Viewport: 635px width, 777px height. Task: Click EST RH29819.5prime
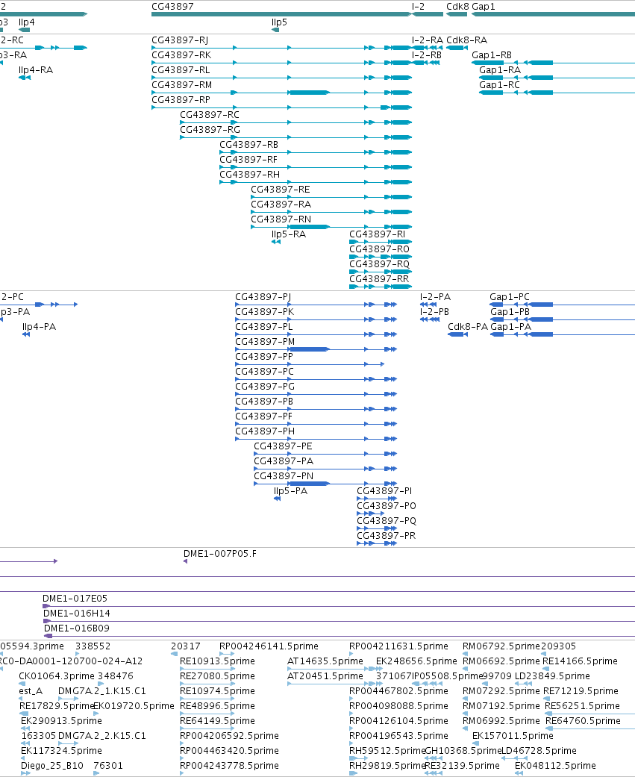[387, 766]
